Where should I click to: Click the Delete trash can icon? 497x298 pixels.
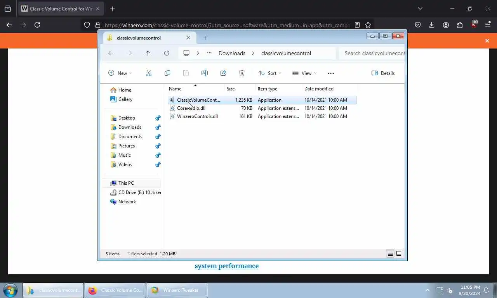pyautogui.click(x=242, y=73)
